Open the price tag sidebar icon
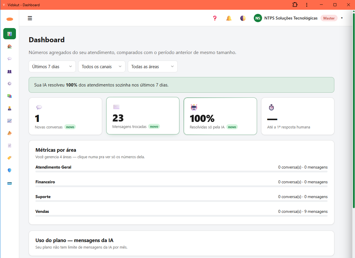 click(x=9, y=158)
